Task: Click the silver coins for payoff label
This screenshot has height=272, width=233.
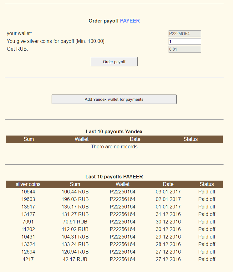Action: point(56,41)
